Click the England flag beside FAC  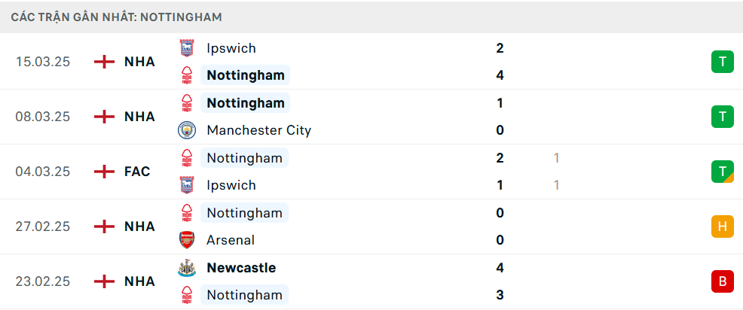104,172
